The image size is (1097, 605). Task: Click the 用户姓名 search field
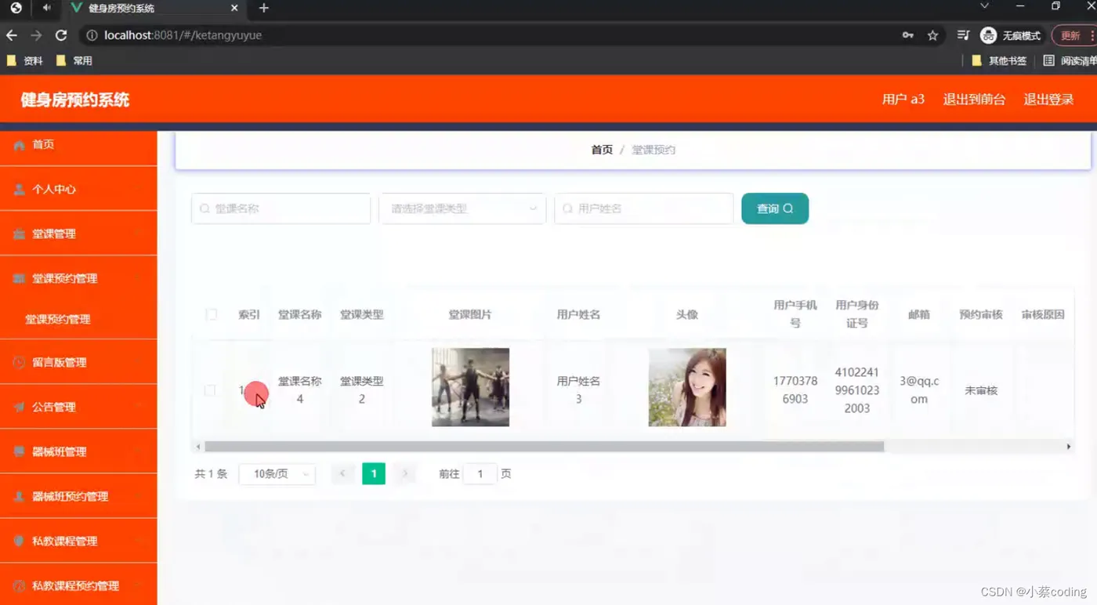[644, 208]
